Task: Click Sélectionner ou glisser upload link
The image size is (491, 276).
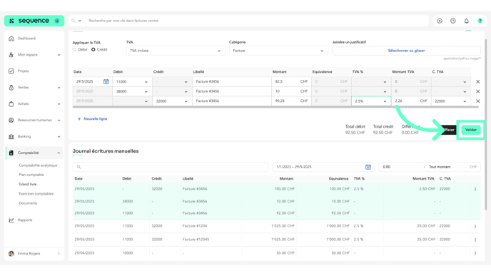Action: [406, 51]
